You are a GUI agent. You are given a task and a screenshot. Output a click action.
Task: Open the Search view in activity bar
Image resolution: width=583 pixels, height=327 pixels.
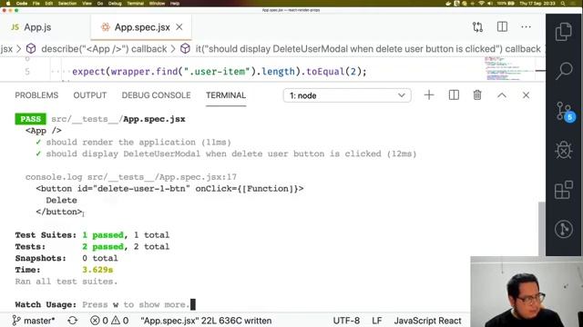(x=564, y=71)
